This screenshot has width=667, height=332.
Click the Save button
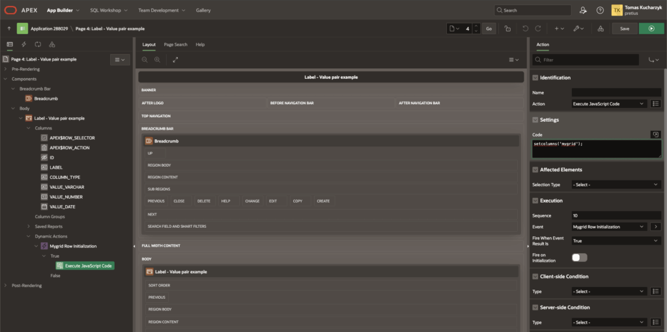[x=624, y=29]
